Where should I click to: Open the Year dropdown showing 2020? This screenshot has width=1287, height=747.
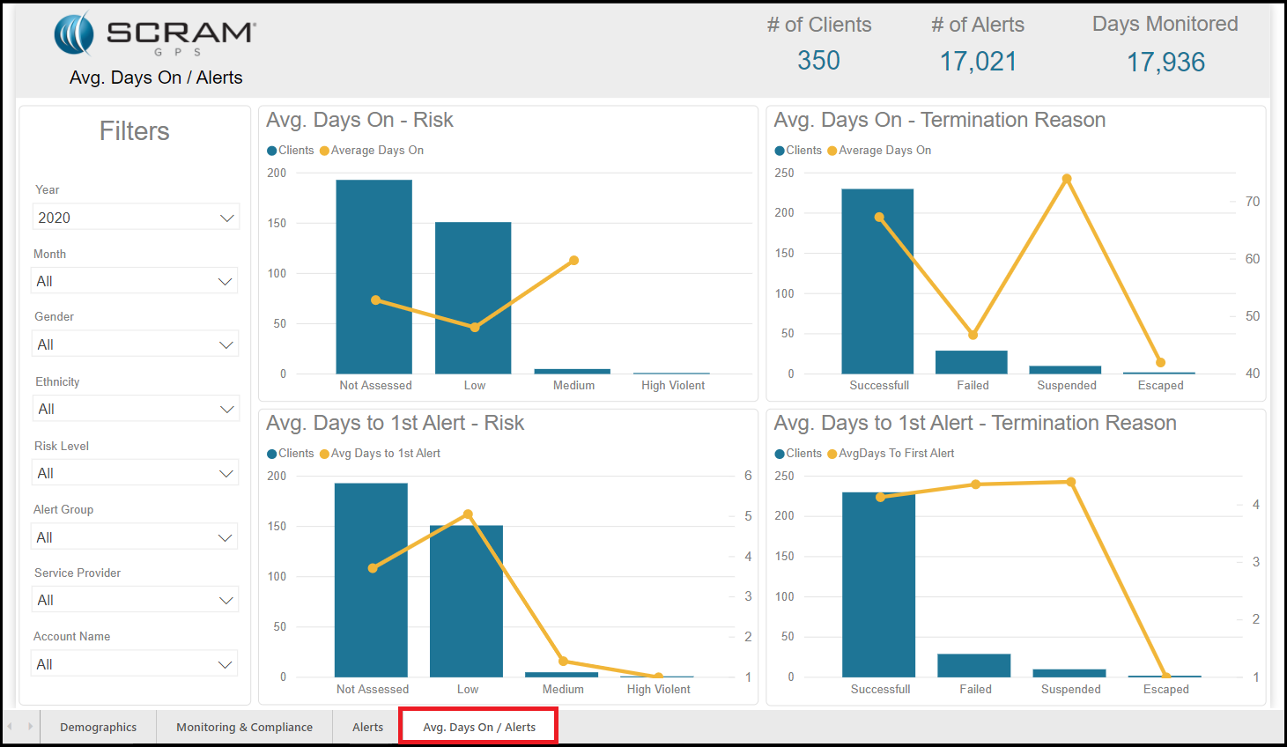(x=135, y=218)
